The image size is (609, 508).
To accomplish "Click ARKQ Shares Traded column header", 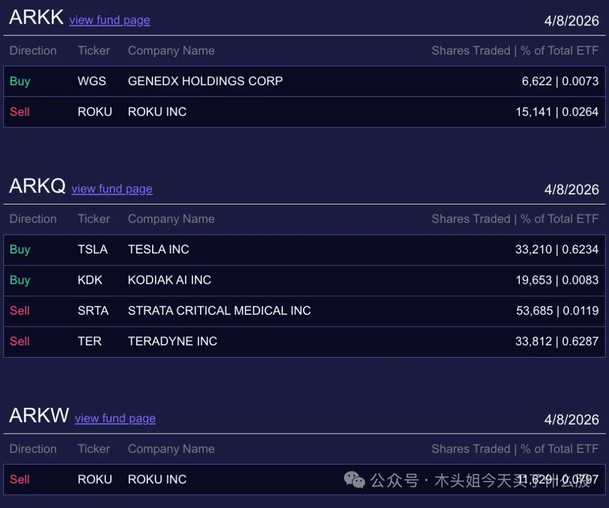I will coord(515,219).
